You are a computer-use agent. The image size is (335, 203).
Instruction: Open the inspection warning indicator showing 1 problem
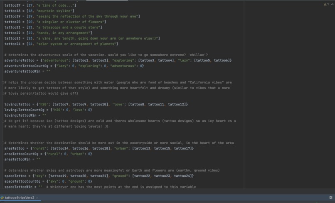326,4
